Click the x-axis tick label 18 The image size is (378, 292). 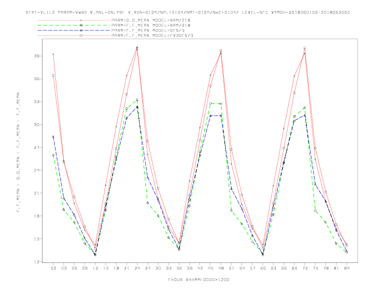point(116,268)
